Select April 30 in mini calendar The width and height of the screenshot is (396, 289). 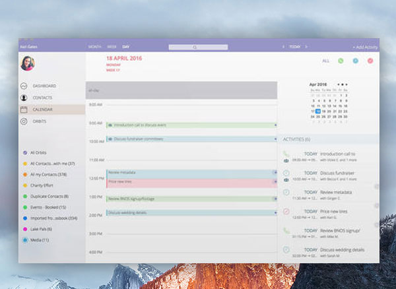click(346, 117)
